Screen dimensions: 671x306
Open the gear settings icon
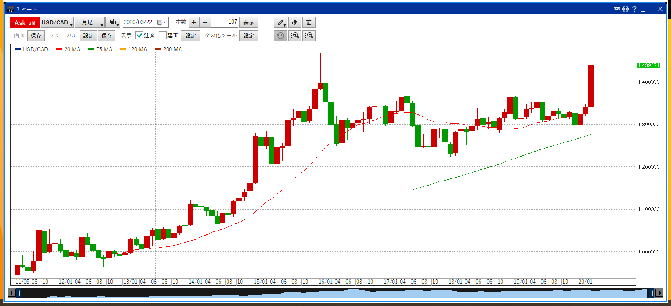(x=626, y=9)
